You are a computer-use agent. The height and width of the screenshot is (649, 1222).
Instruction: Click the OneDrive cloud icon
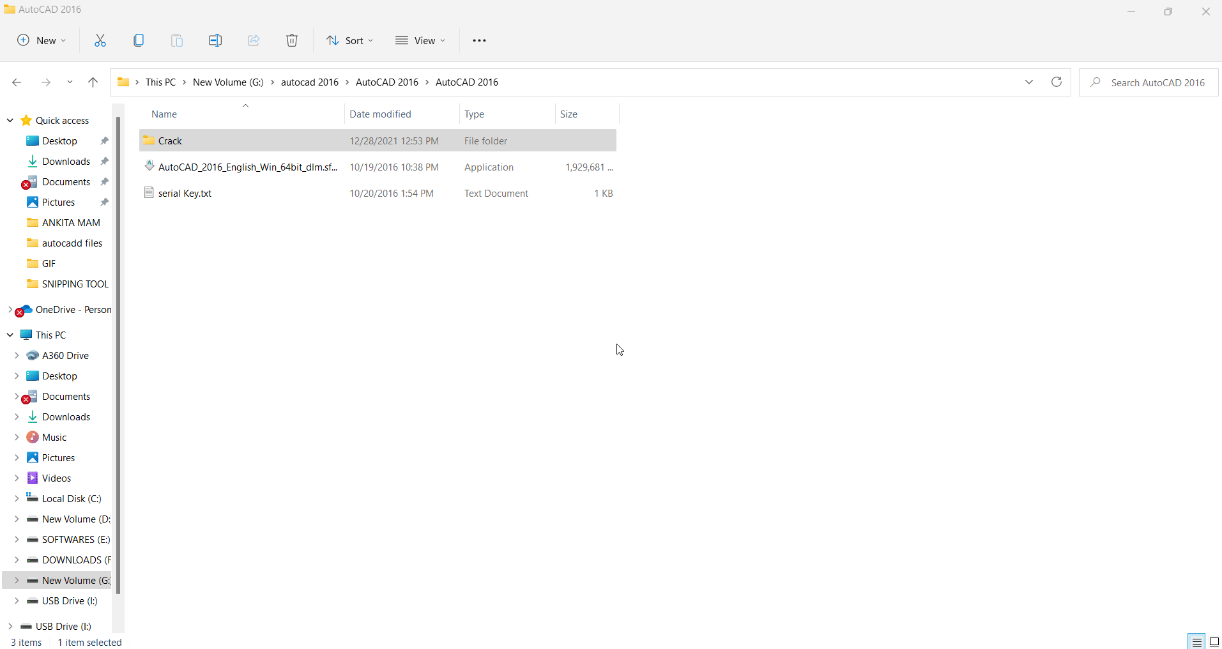[26, 309]
